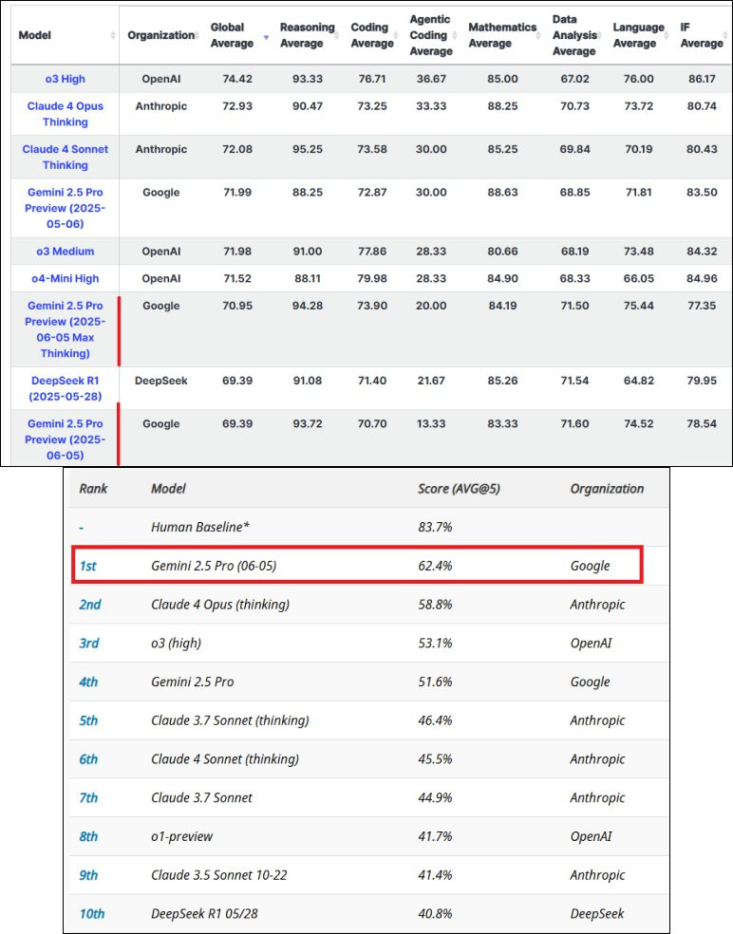Image resolution: width=733 pixels, height=934 pixels.
Task: Select the Claude 3.5 Sonnet 10-22 entry
Action: 218,875
